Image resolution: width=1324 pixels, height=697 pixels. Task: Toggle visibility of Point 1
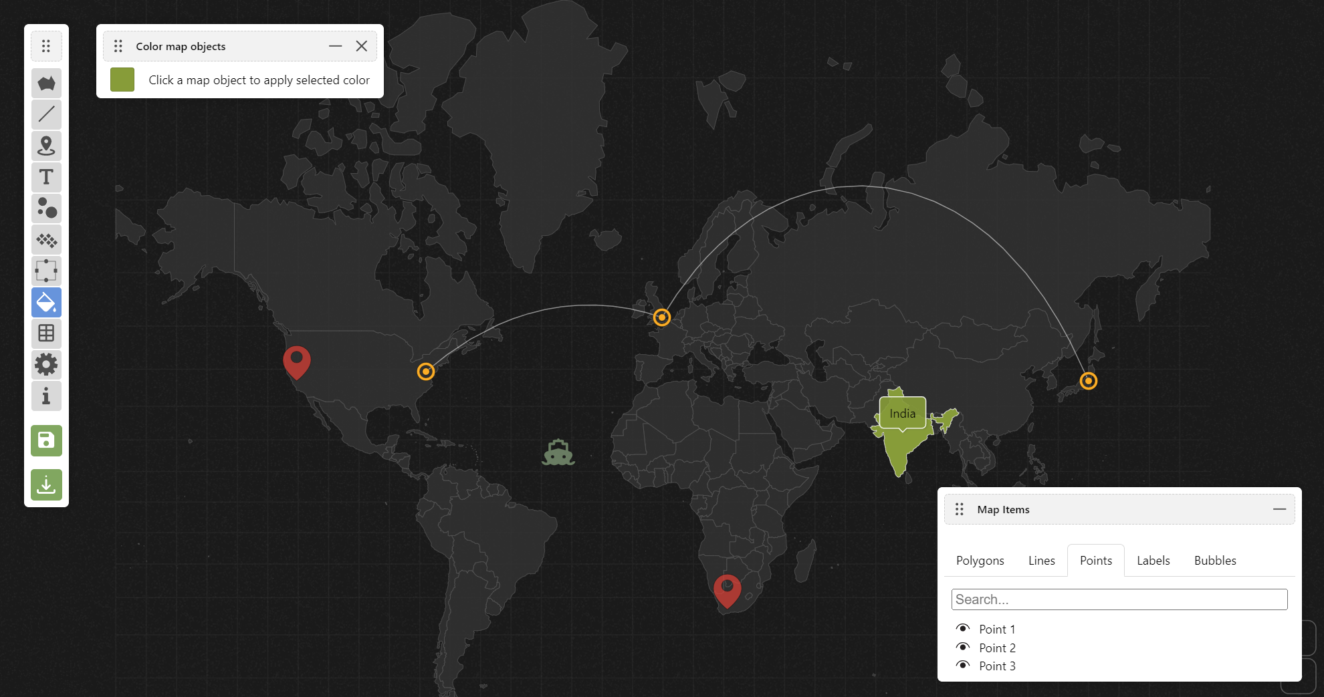(963, 628)
